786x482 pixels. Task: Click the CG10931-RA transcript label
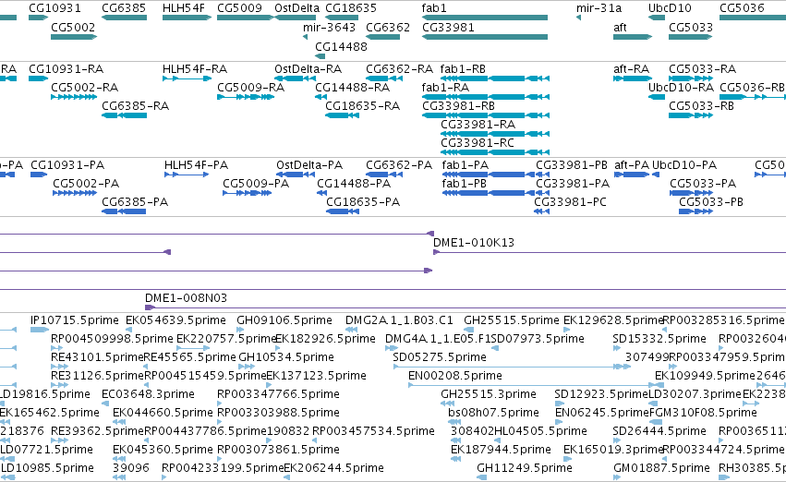pos(67,68)
